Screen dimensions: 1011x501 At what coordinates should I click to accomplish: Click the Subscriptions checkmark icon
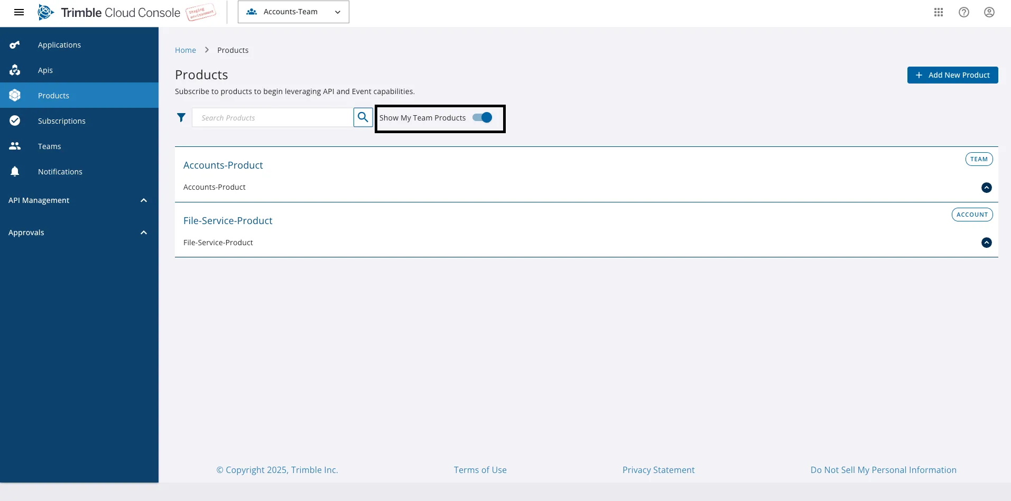tap(15, 120)
